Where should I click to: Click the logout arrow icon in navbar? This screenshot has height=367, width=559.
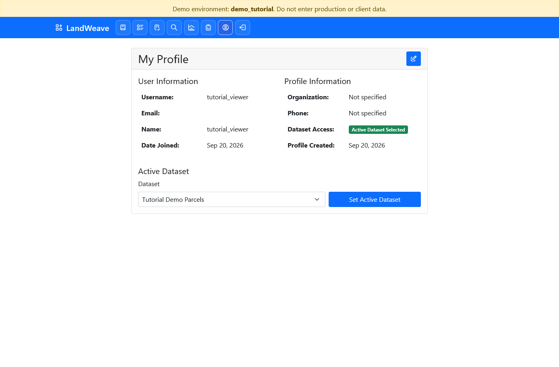pyautogui.click(x=242, y=28)
